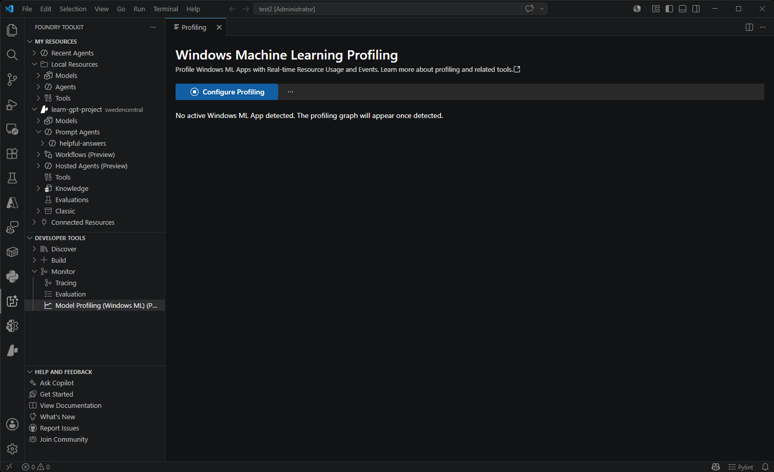Open the File menu
This screenshot has height=472, width=774.
27,9
